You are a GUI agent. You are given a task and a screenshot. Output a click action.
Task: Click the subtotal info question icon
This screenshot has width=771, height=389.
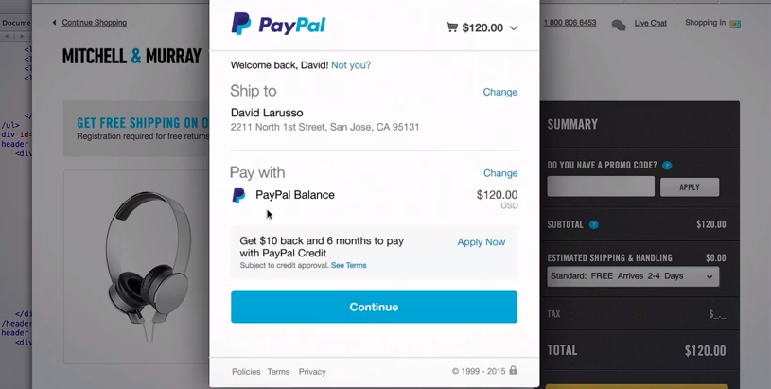coord(594,225)
